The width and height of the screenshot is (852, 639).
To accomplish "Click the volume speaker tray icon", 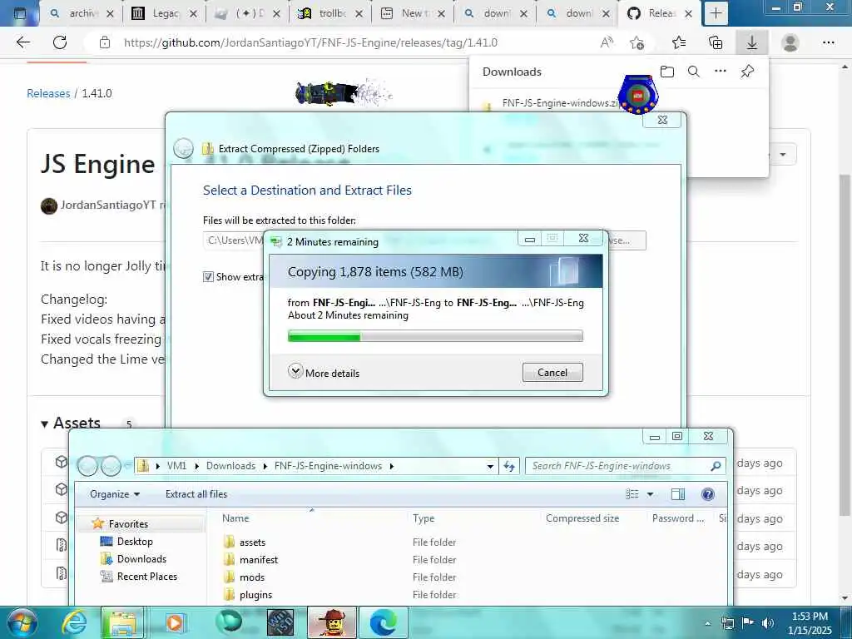I will tap(767, 623).
